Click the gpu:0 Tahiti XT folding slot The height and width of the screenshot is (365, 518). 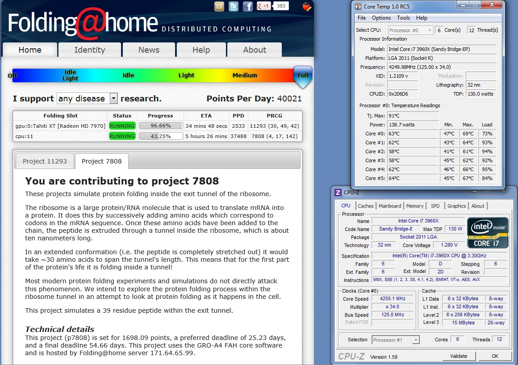click(x=60, y=126)
